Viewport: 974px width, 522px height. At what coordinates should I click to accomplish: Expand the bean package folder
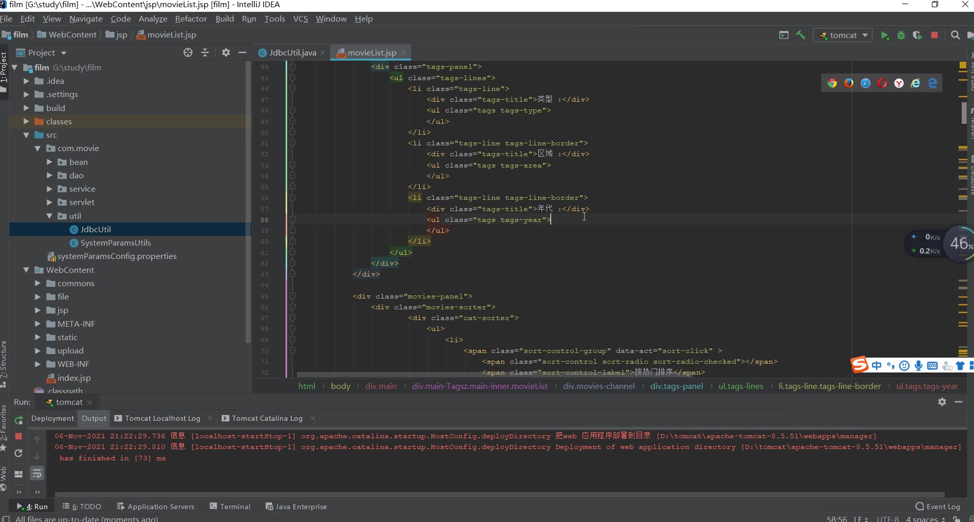pyautogui.click(x=49, y=162)
